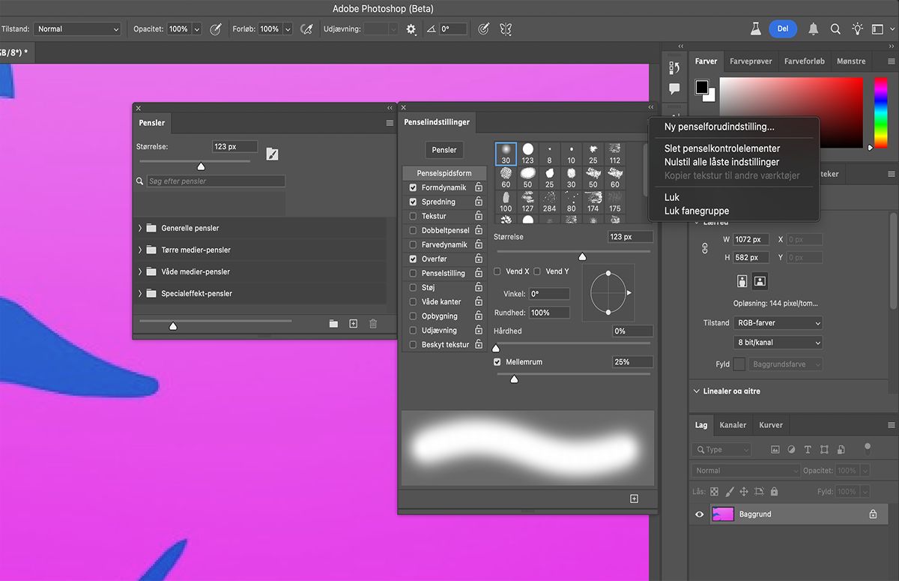Choose Luk fanegruppe menu entry
This screenshot has height=581, width=899.
697,211
